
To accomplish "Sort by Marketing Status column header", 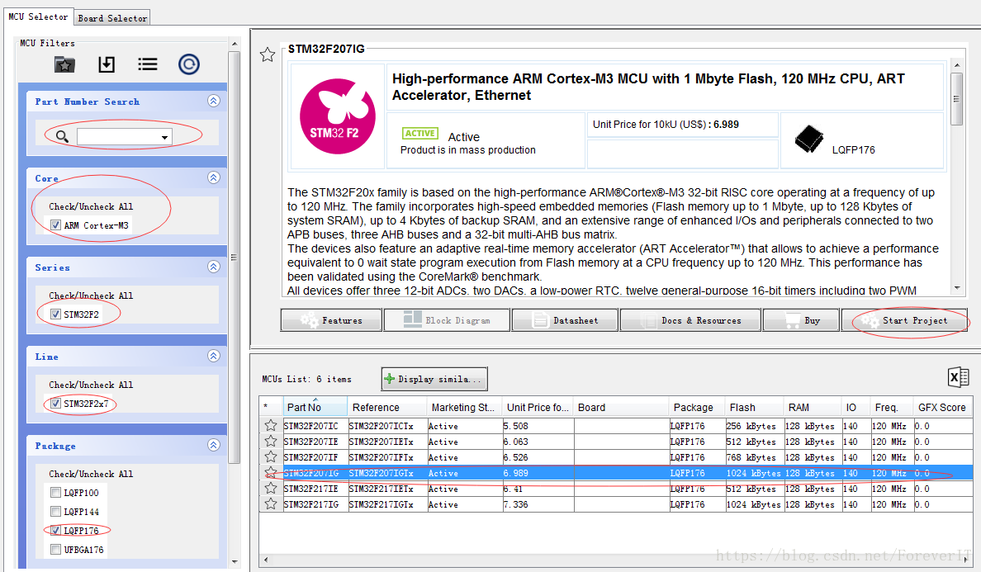I will click(x=465, y=407).
